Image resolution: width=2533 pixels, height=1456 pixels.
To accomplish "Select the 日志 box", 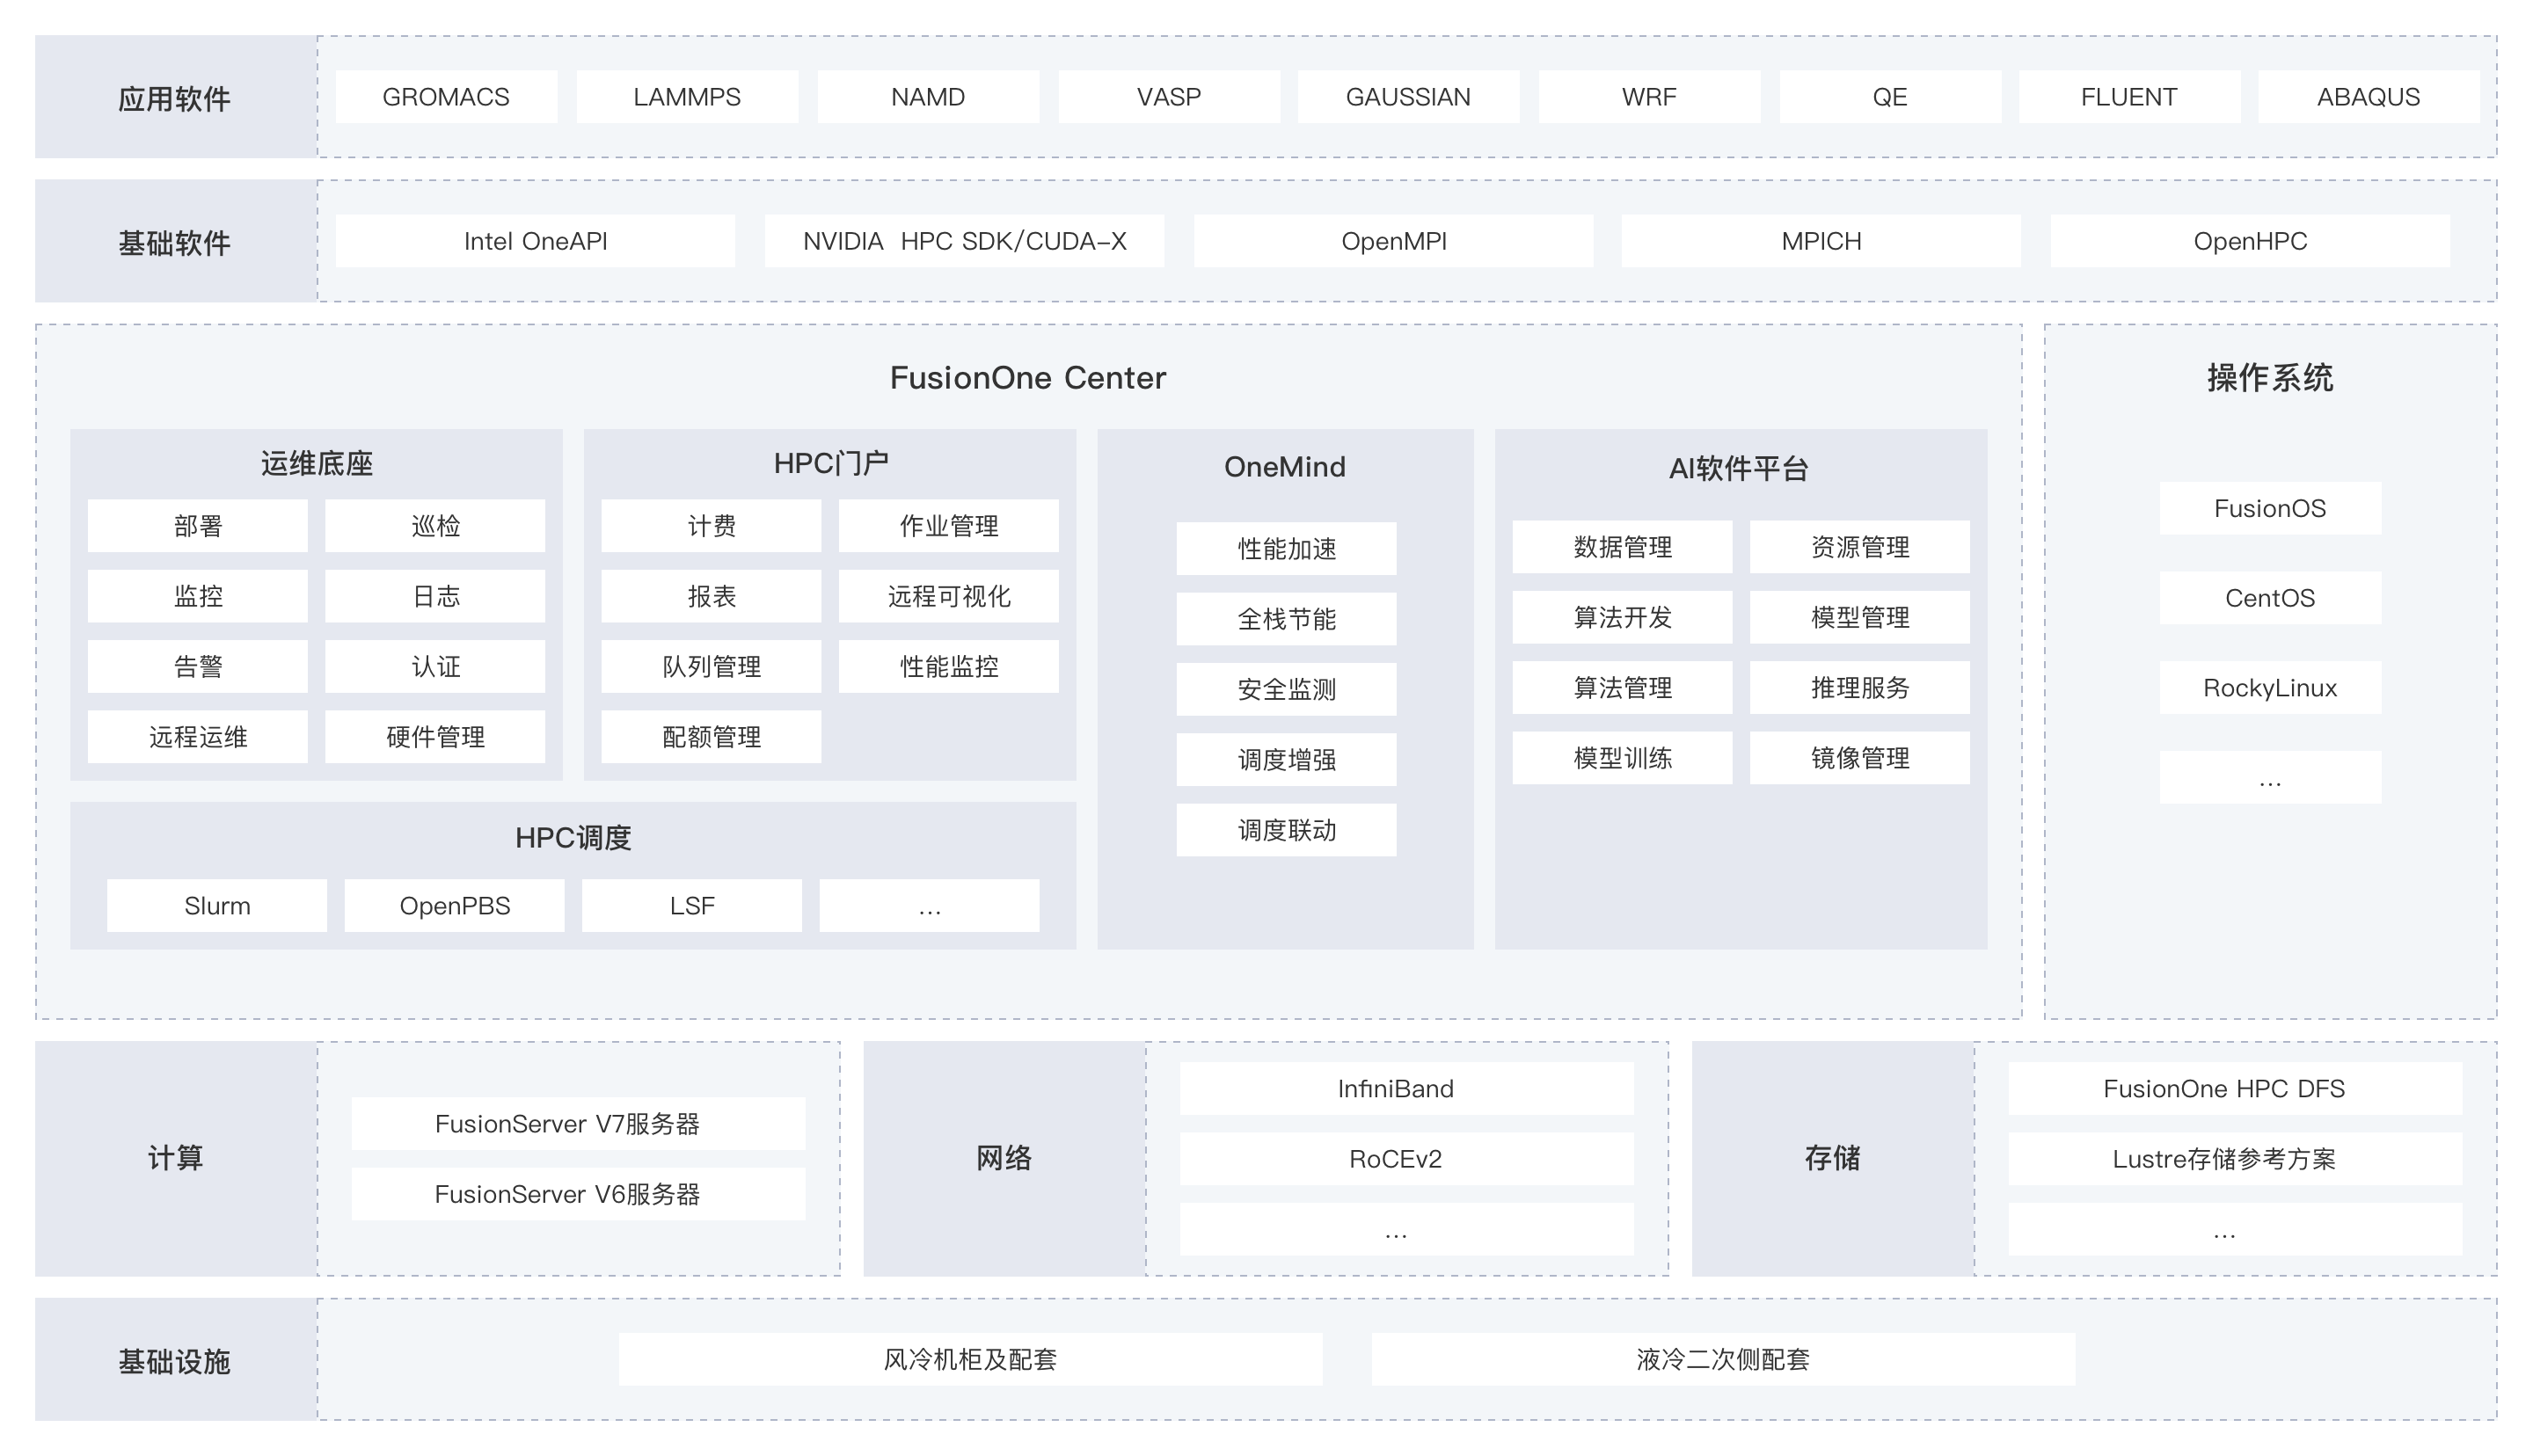I will (x=435, y=596).
